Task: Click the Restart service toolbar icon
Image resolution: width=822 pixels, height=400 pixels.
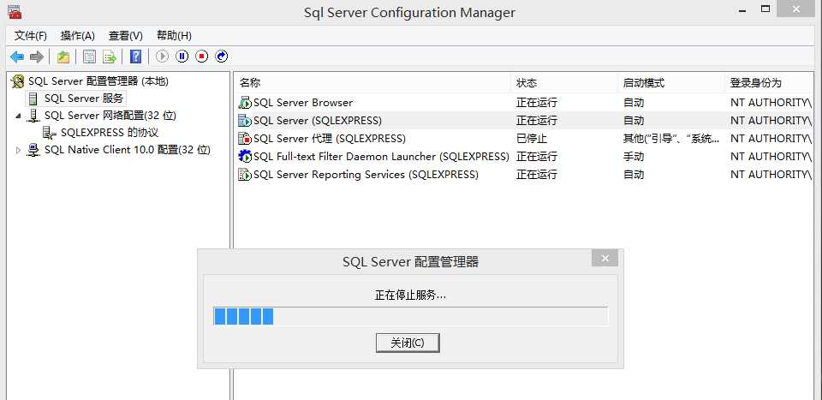Action: pos(222,56)
